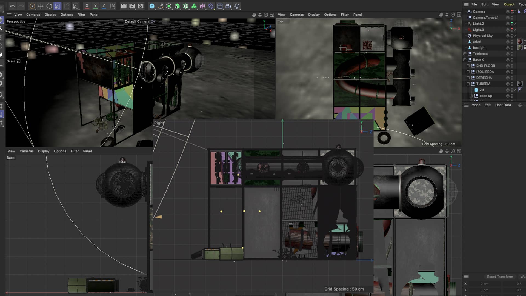This screenshot has width=526, height=296.
Task: Expand the 2ND FLOOR group
Action: coord(468,66)
